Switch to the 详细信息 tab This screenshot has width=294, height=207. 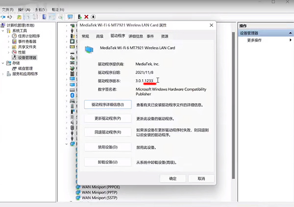coord(136,36)
